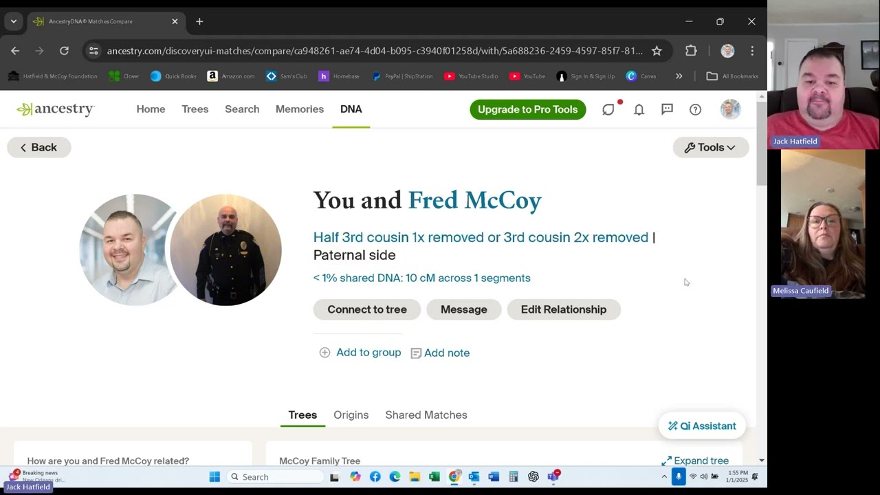Open the tab search dropdown in Chrome

pyautogui.click(x=14, y=21)
